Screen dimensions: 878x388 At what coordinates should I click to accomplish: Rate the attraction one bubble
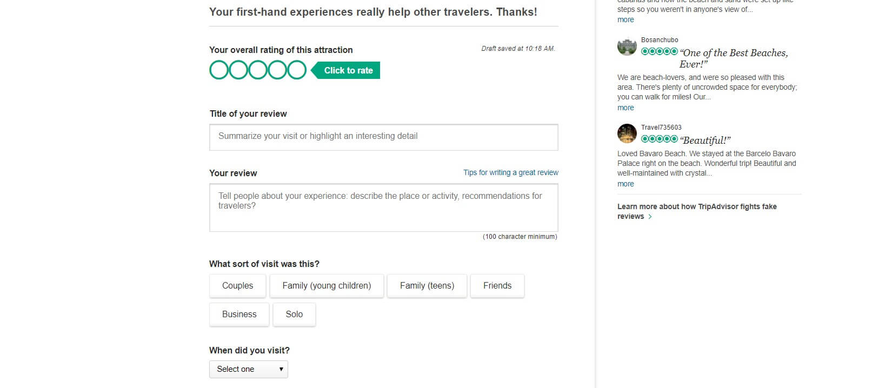coord(219,70)
